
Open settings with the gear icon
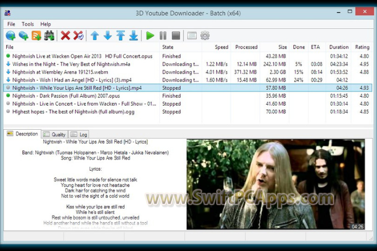tap(205, 36)
